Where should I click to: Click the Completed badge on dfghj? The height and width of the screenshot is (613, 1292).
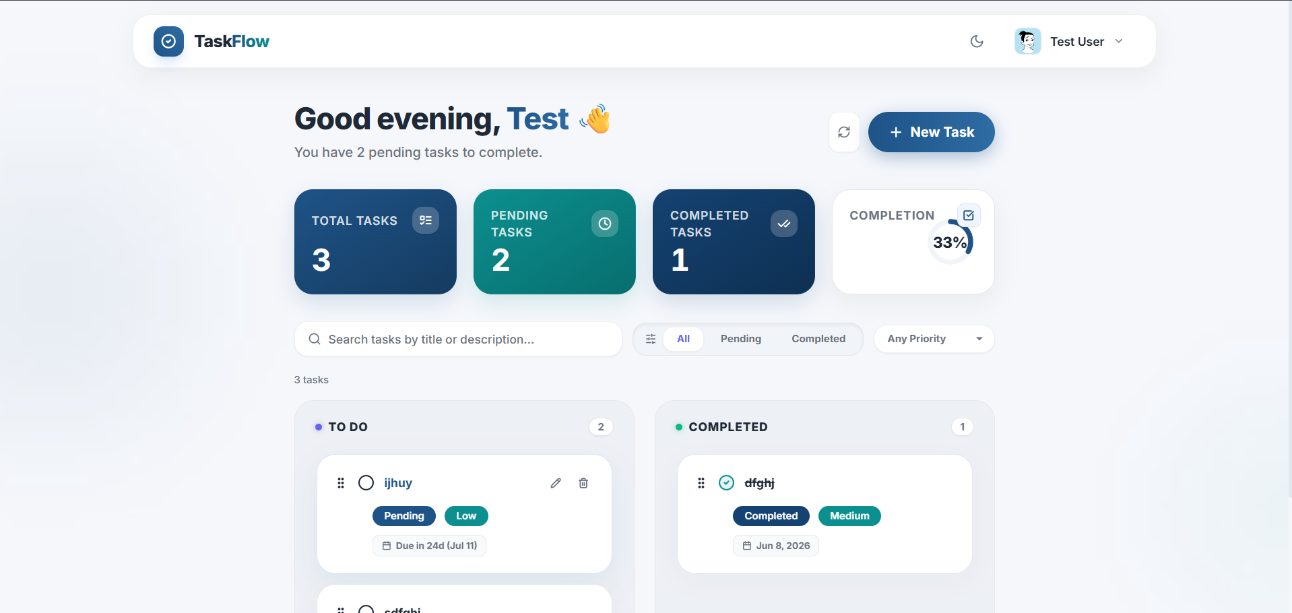[771, 516]
